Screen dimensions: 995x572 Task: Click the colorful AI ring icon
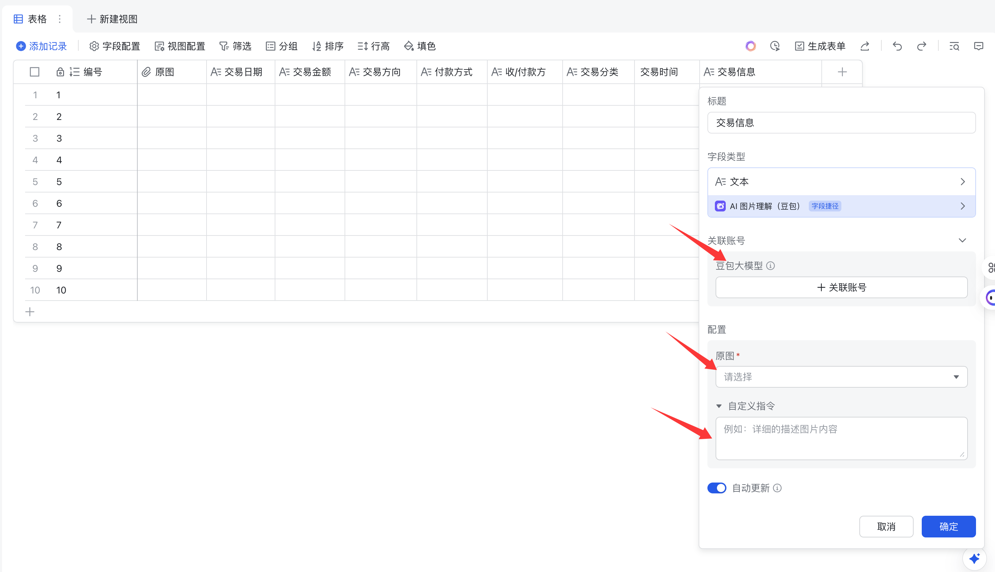click(750, 46)
